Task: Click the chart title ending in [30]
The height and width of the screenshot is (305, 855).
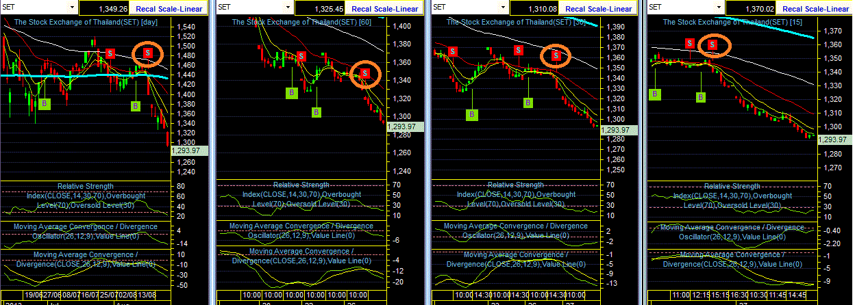Action: pos(517,22)
